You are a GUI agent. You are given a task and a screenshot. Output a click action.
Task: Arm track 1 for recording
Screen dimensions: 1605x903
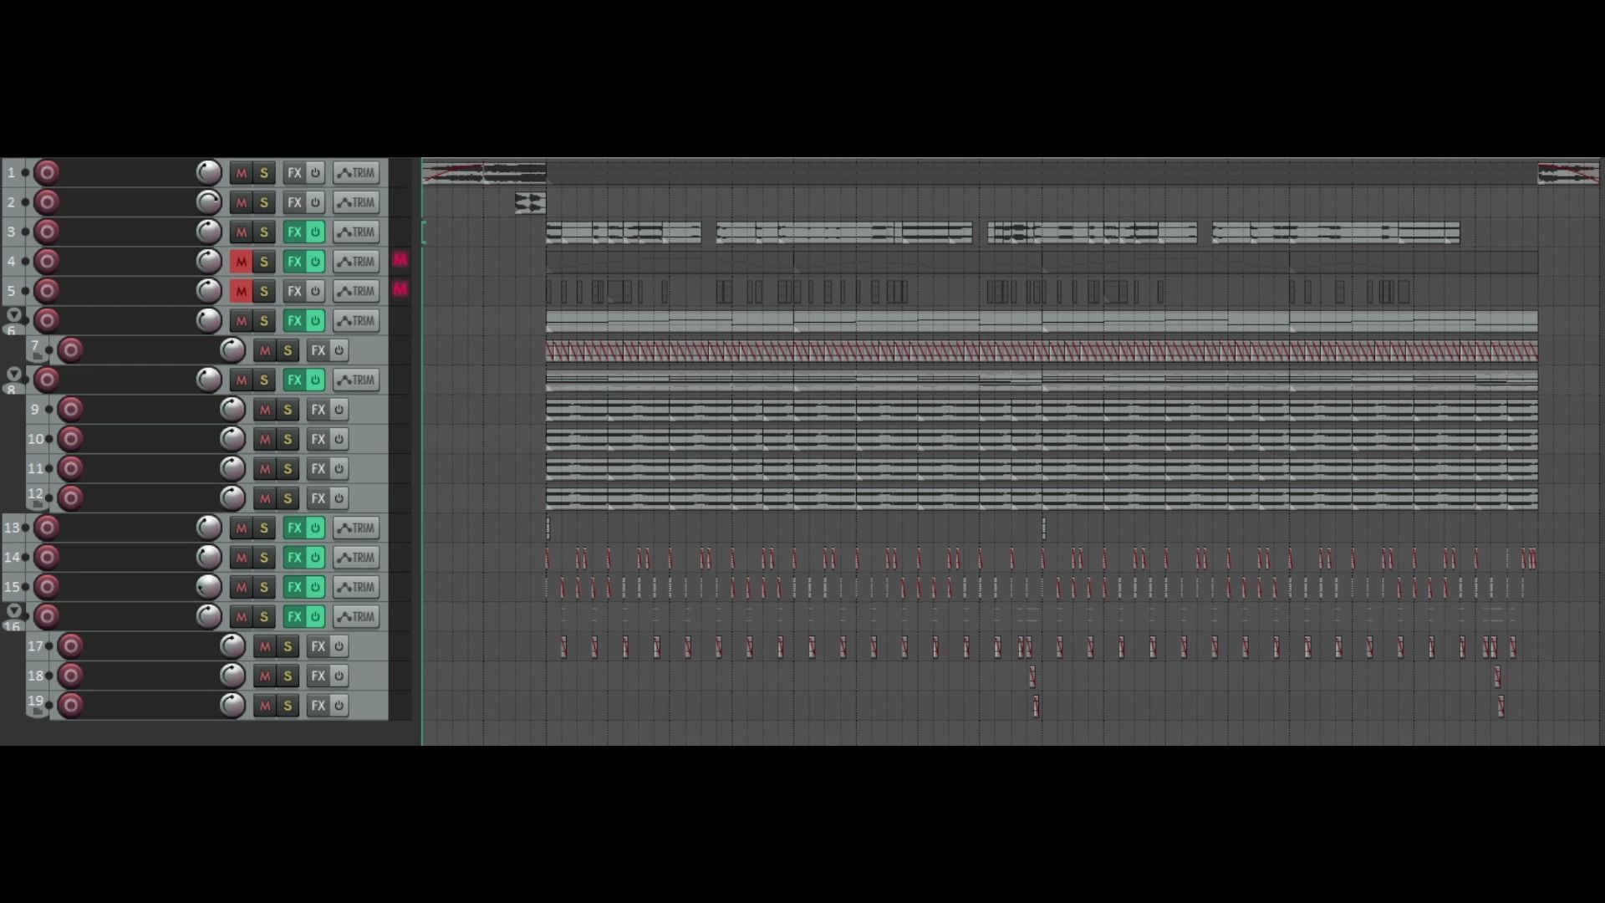point(47,173)
